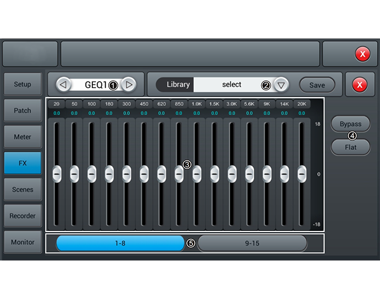
Task: Select the FX page
Action: pyautogui.click(x=23, y=163)
